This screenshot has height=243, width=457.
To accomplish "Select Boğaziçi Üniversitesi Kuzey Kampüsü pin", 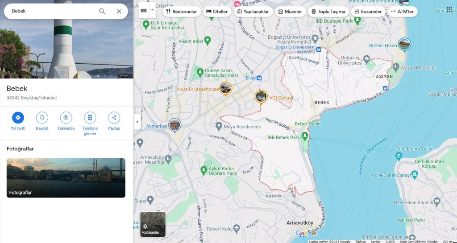I will (x=315, y=39).
